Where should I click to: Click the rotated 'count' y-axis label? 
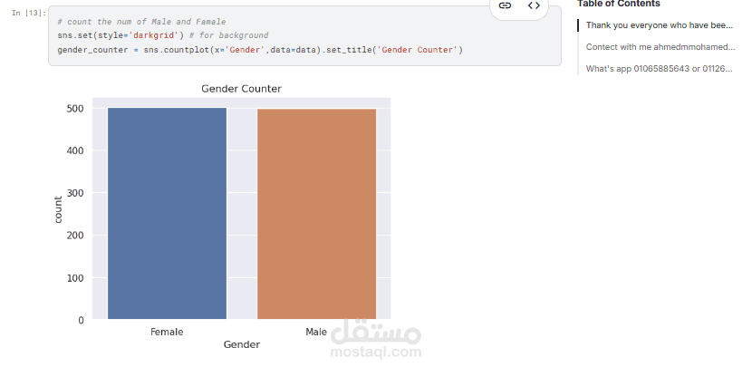point(58,209)
